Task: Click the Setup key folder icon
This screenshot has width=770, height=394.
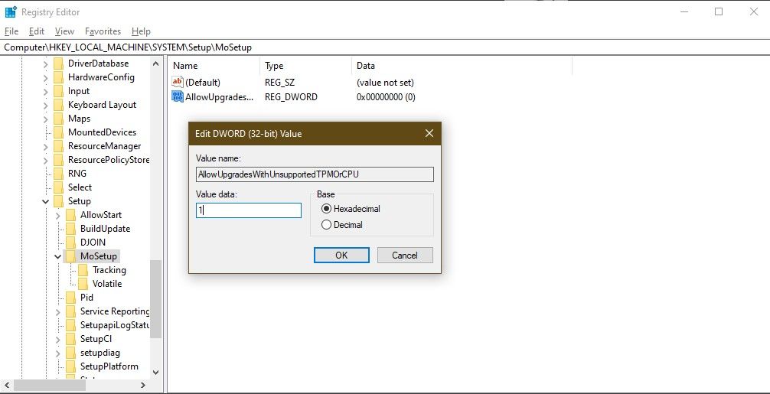Action: click(58, 200)
